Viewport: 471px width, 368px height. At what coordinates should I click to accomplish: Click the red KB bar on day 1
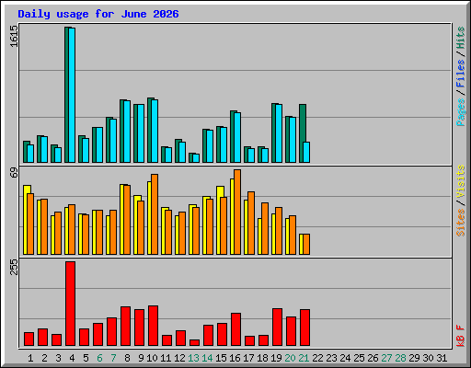29,339
